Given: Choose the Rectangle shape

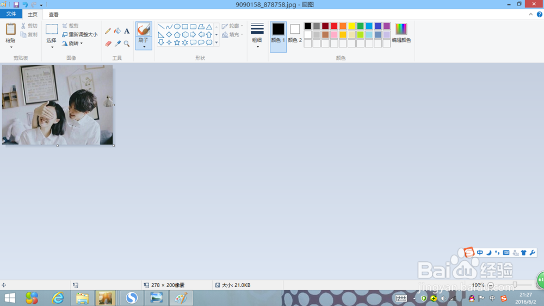Looking at the screenshot, I should [185, 26].
